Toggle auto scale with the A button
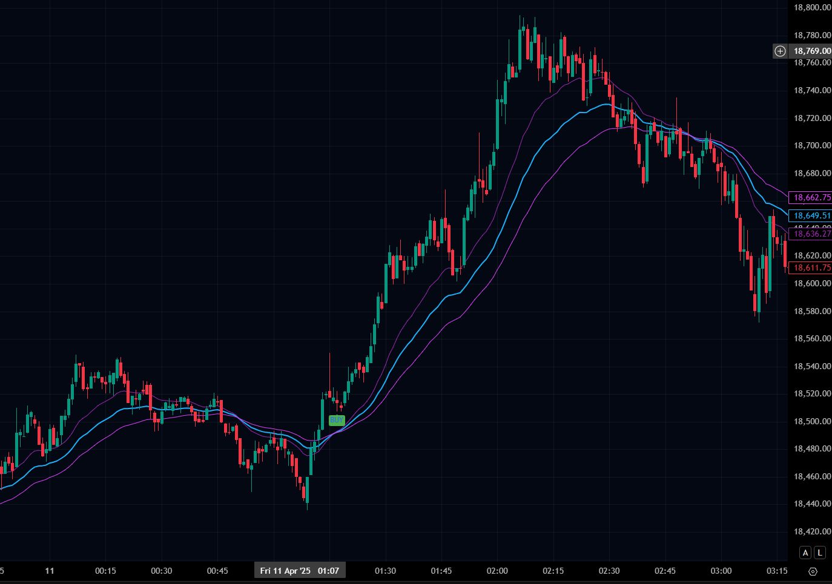 click(805, 553)
